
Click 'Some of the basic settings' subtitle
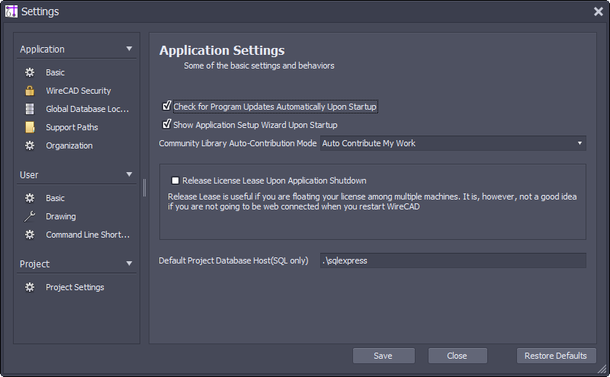coord(259,65)
